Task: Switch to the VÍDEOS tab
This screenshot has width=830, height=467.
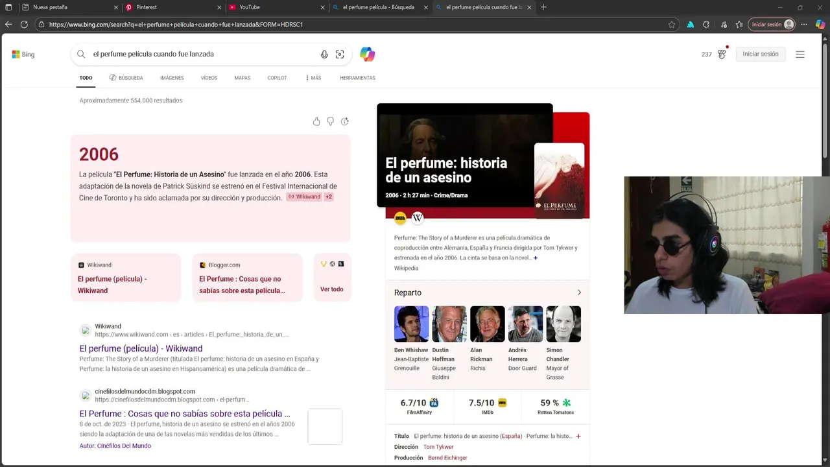Action: [209, 78]
